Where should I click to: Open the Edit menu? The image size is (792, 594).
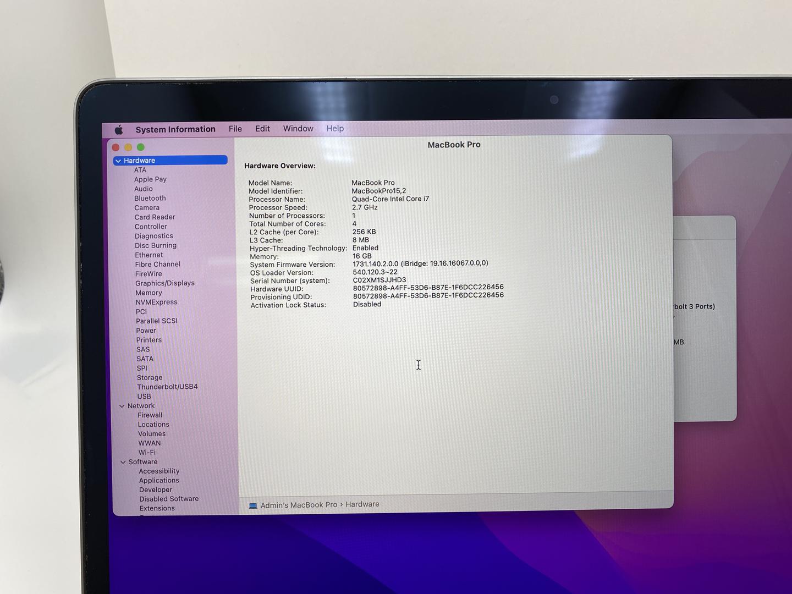click(262, 129)
